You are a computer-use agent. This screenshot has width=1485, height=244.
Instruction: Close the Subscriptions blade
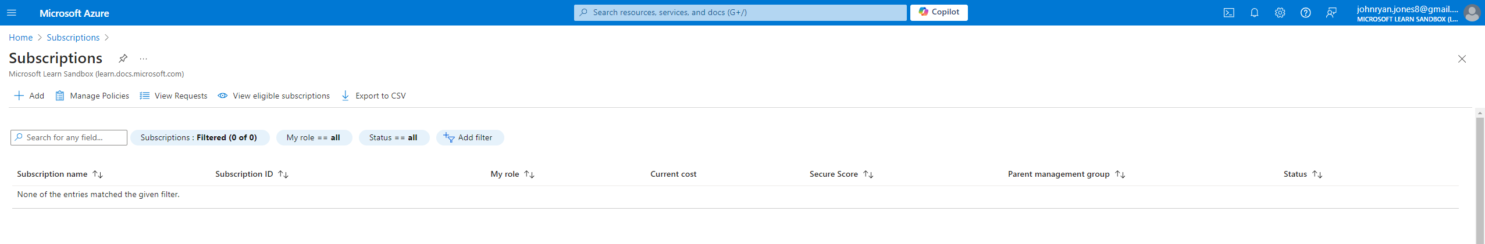1461,59
